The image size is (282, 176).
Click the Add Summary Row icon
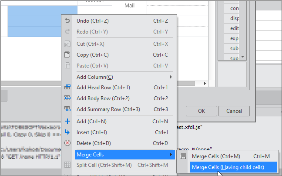click(67, 109)
